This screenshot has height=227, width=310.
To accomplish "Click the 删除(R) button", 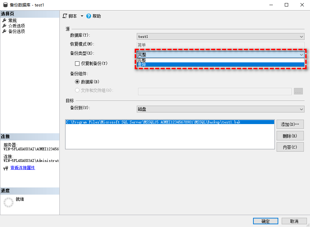I will click(x=290, y=136).
